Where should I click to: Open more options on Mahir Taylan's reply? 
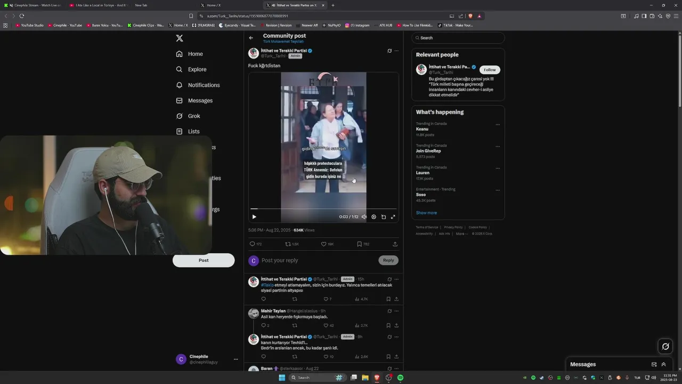[396, 311]
